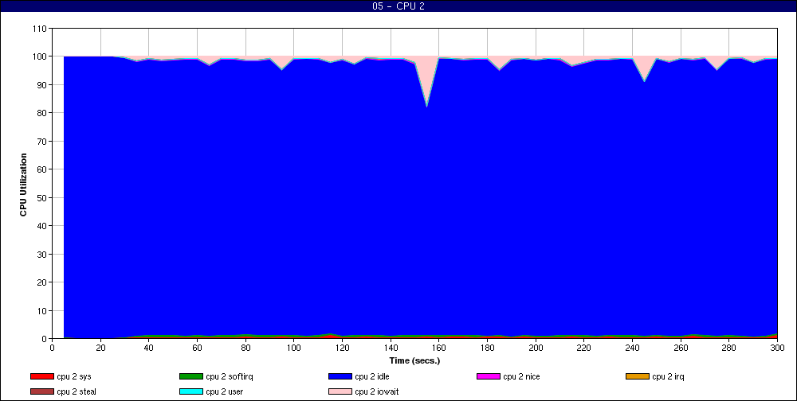
Task: Click the green cpu 2 softirq legend swatch
Action: [191, 376]
